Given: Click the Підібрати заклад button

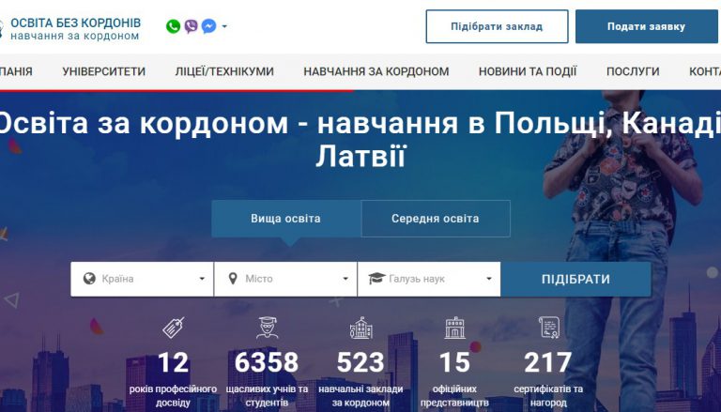Looking at the screenshot, I should tap(497, 26).
